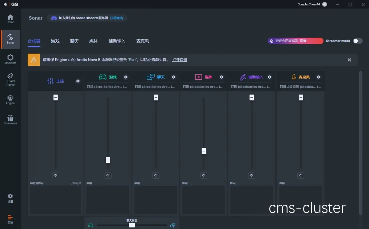Click the 聊天混合 balance slider handle

(x=132, y=225)
